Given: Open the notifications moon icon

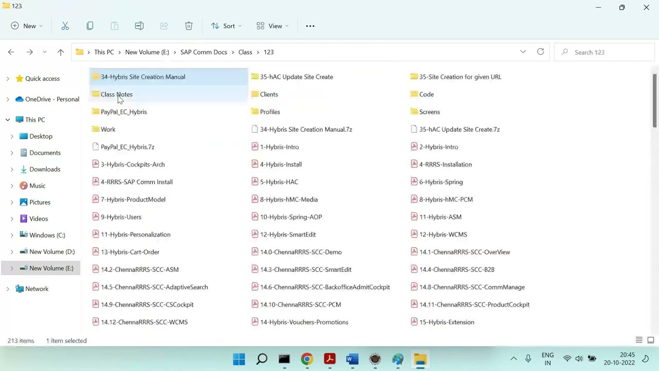Looking at the screenshot, I should click(x=646, y=359).
